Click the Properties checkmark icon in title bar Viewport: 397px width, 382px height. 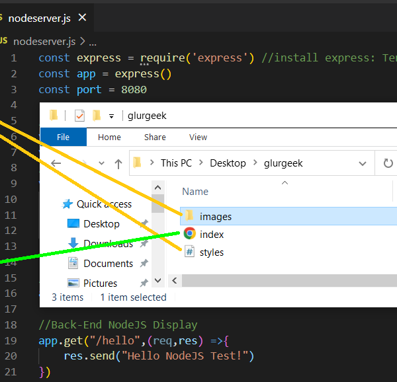pos(80,116)
